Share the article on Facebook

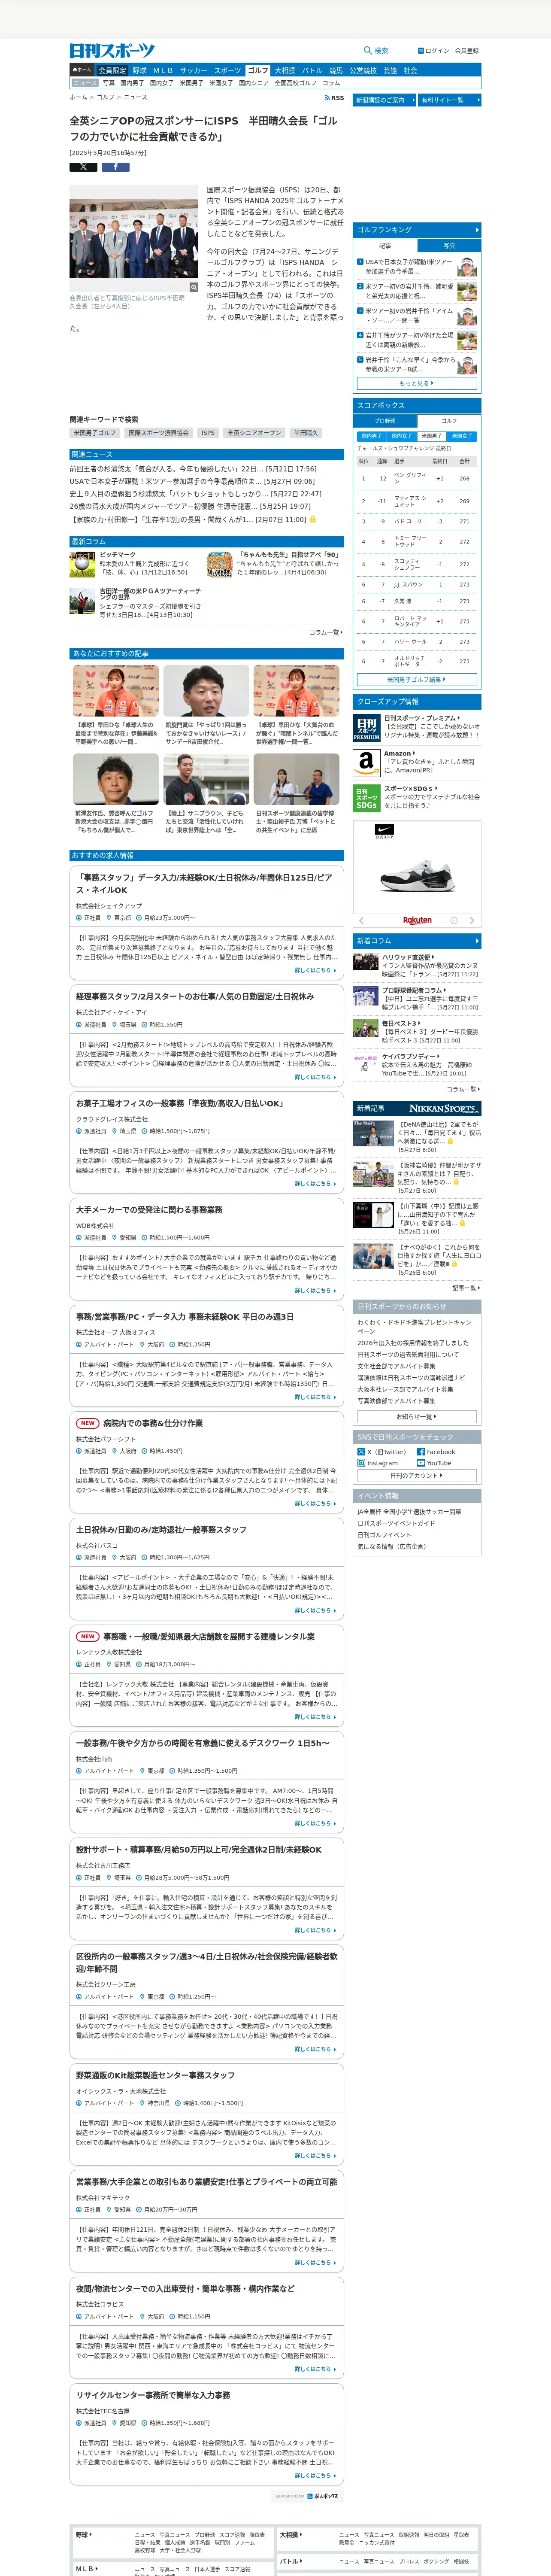pyautogui.click(x=115, y=167)
